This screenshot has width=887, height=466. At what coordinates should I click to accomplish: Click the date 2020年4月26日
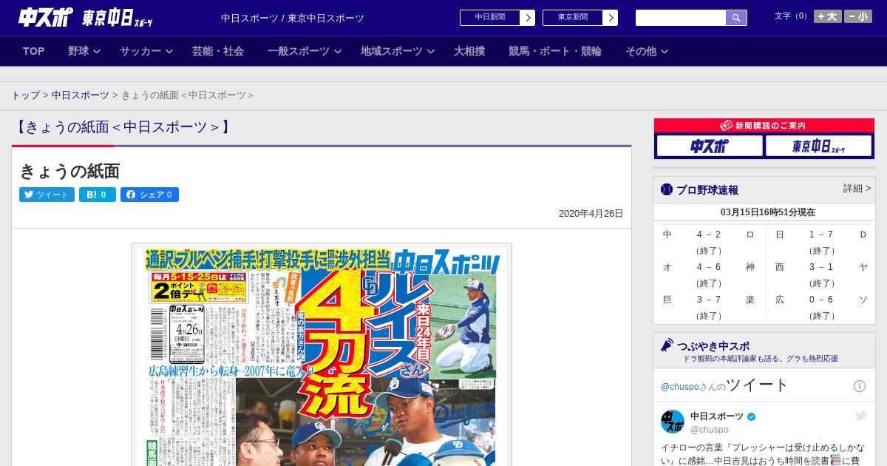pos(591,214)
